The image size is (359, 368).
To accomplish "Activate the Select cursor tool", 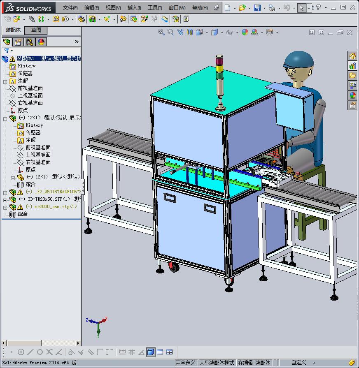I will (302, 8).
